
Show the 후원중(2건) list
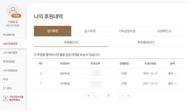tap(71, 42)
